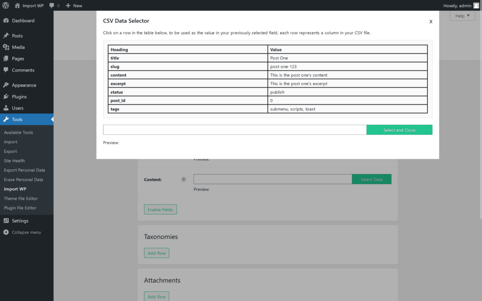Click the CSV selector text input field
The height and width of the screenshot is (301, 482).
tap(234, 129)
